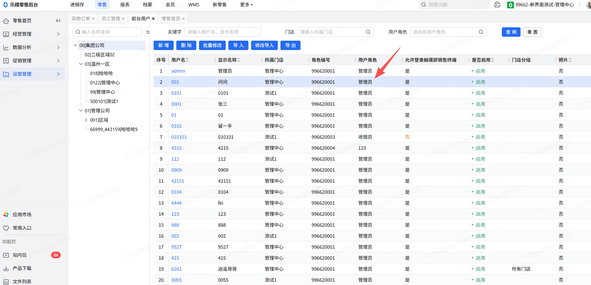The width and height of the screenshot is (591, 285).
Task: Open 产品下载 download item
Action: pos(22,268)
